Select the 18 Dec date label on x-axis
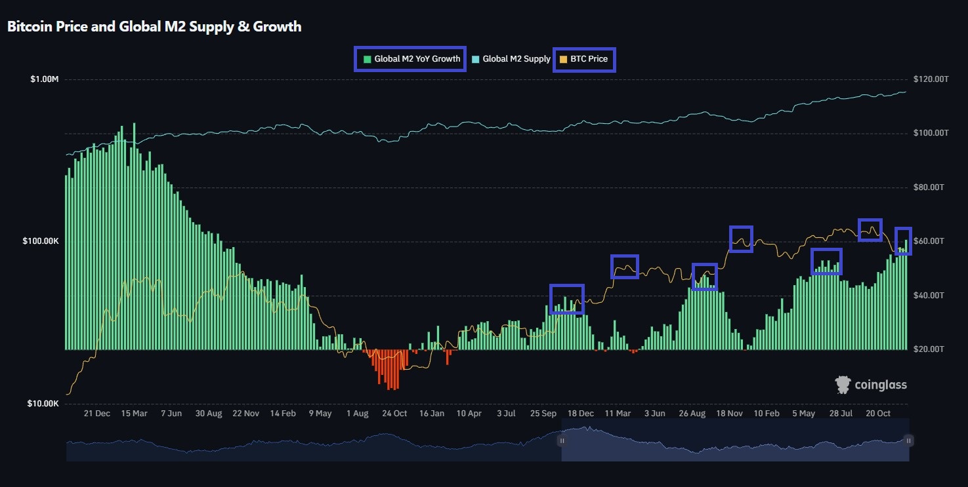 [581, 414]
